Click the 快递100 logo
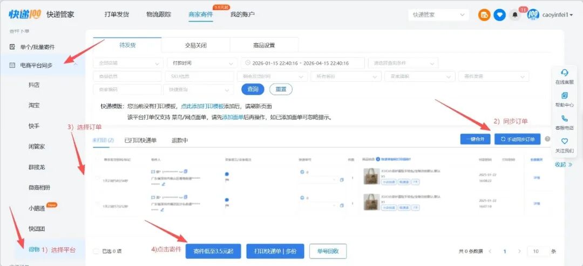The width and height of the screenshot is (583, 266). [x=25, y=15]
